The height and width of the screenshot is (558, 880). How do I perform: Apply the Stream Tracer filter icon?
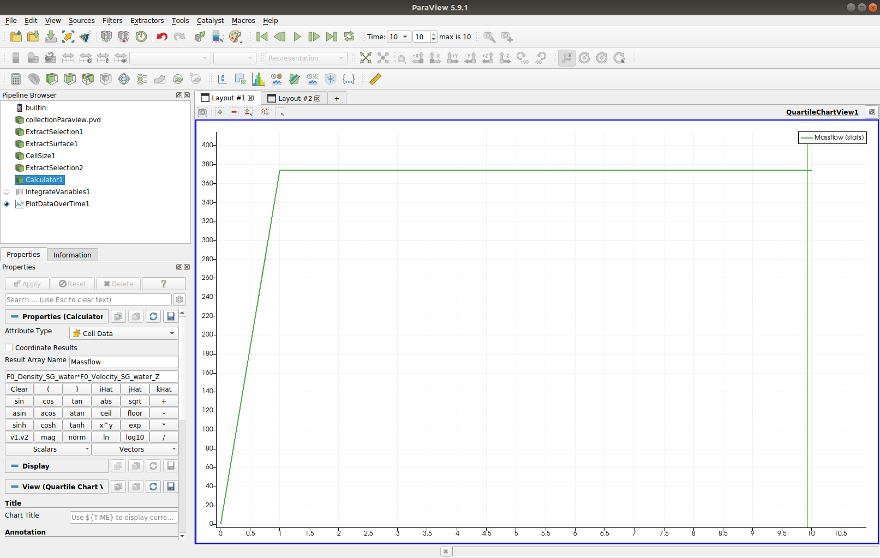point(142,79)
